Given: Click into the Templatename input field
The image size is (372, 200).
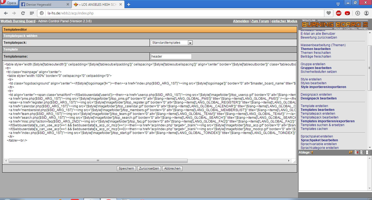Looking at the screenshot, I should (171, 57).
